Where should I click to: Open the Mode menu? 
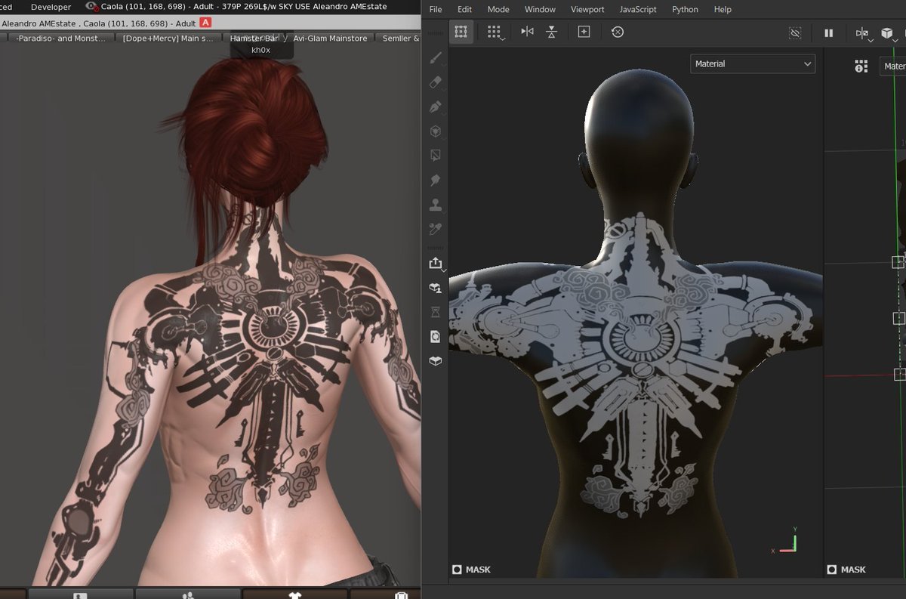[498, 9]
